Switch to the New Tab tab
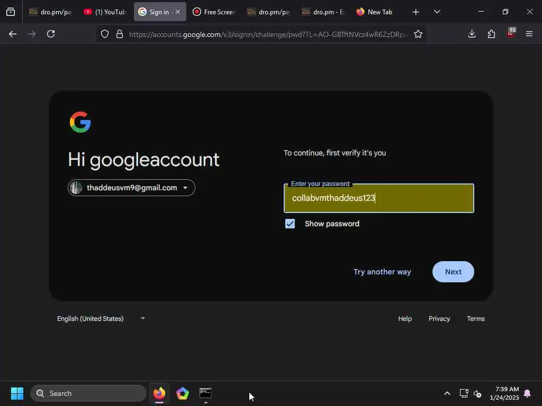 click(378, 12)
